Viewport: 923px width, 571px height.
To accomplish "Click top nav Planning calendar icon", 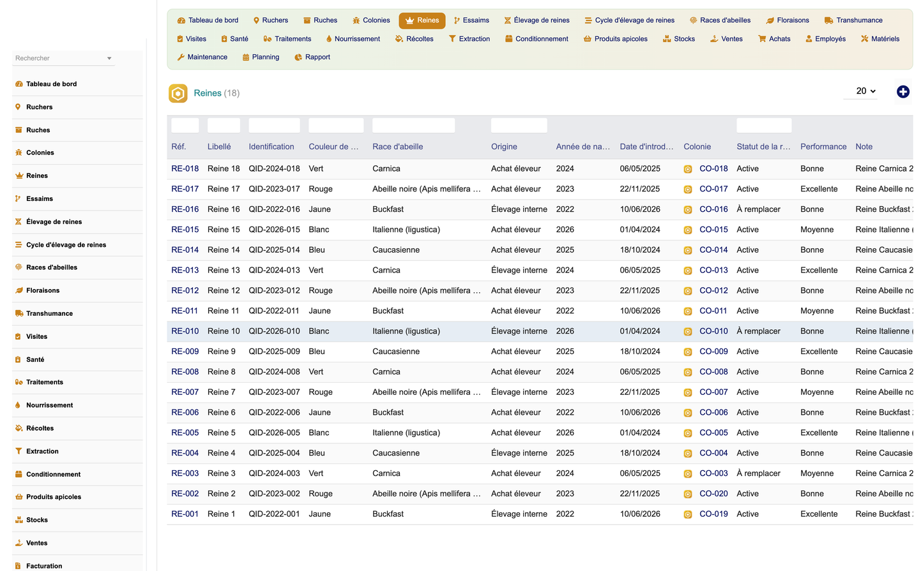I will (x=246, y=57).
